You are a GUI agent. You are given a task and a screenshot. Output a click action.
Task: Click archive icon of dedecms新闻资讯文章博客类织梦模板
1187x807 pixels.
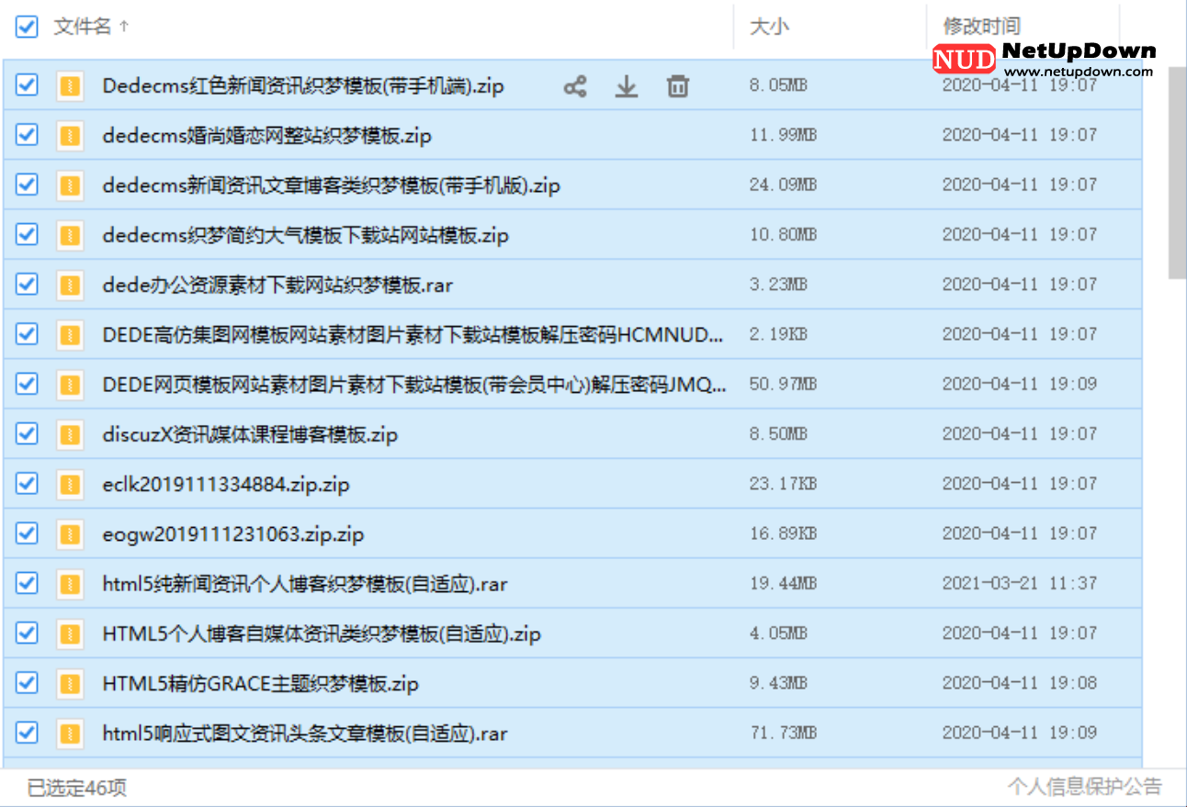(x=70, y=185)
